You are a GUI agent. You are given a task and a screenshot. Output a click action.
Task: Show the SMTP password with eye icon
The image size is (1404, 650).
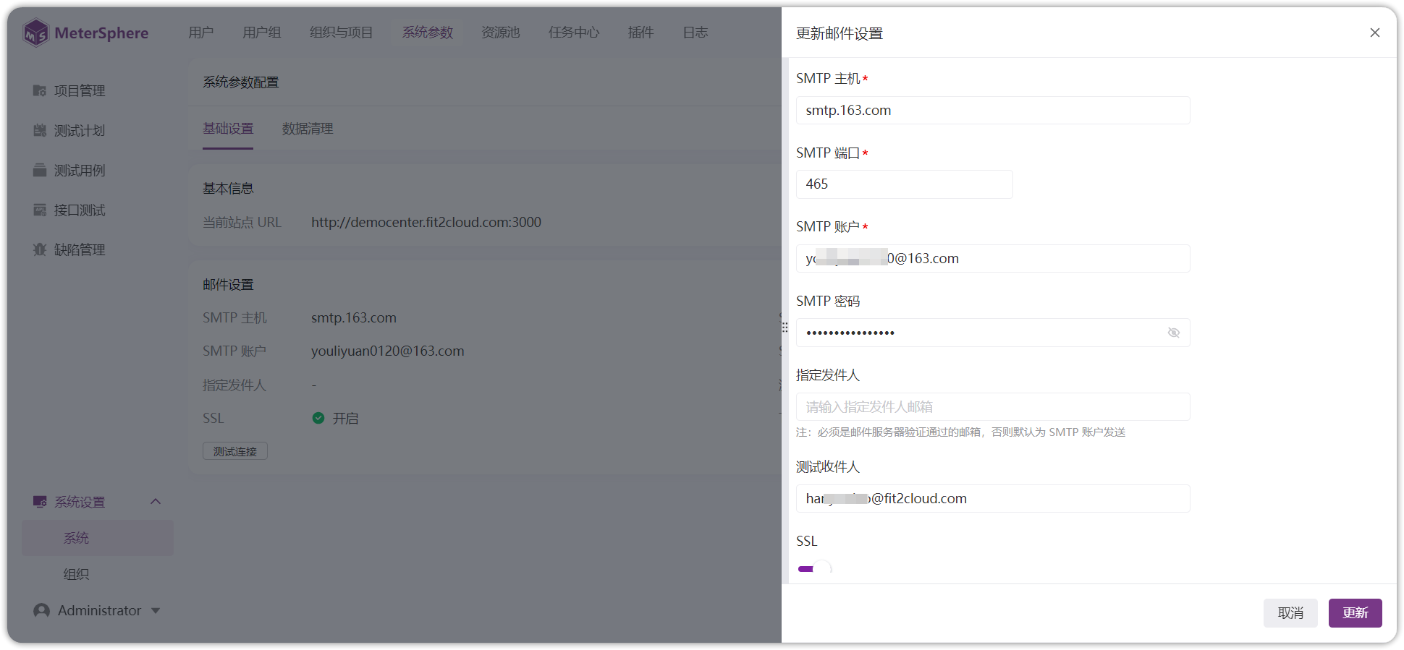(1174, 333)
